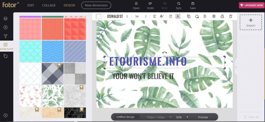Open the layers panel in left sidebar
The image size is (265, 122).
pos(6,19)
